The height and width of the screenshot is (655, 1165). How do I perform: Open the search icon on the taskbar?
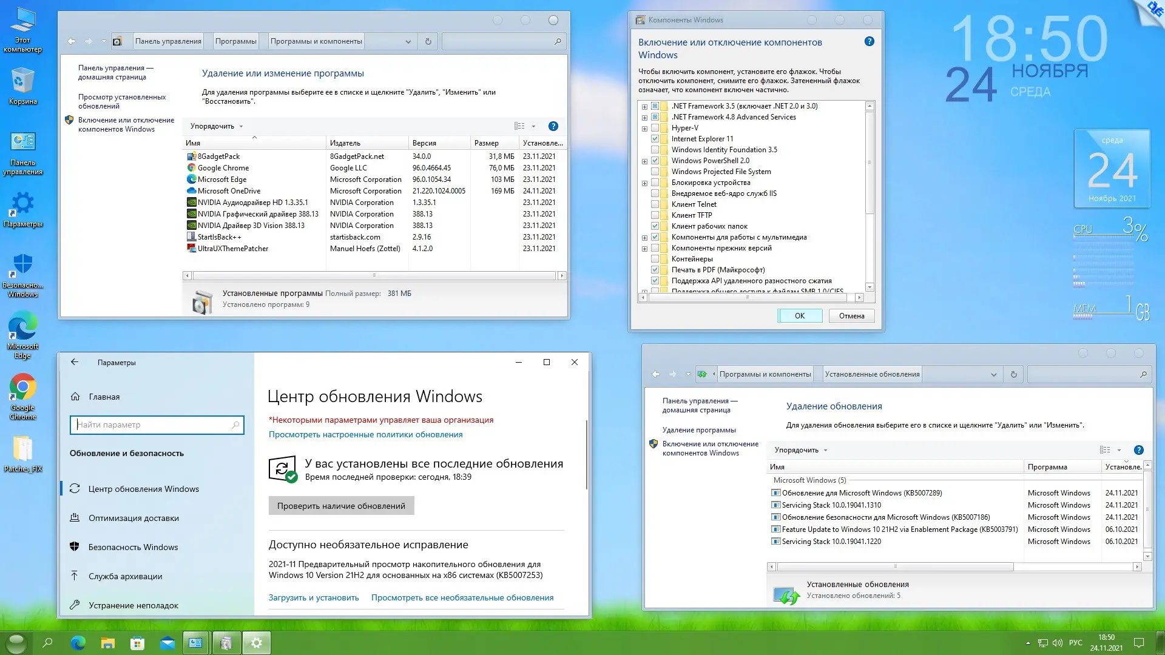click(x=47, y=643)
